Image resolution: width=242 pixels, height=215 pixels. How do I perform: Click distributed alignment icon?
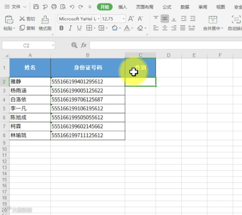click(192, 28)
